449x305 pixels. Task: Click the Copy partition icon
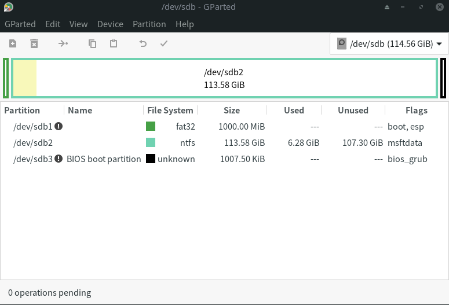click(92, 43)
